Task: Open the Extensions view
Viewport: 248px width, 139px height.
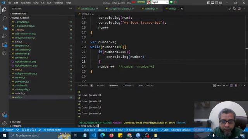Action: tap(4, 45)
